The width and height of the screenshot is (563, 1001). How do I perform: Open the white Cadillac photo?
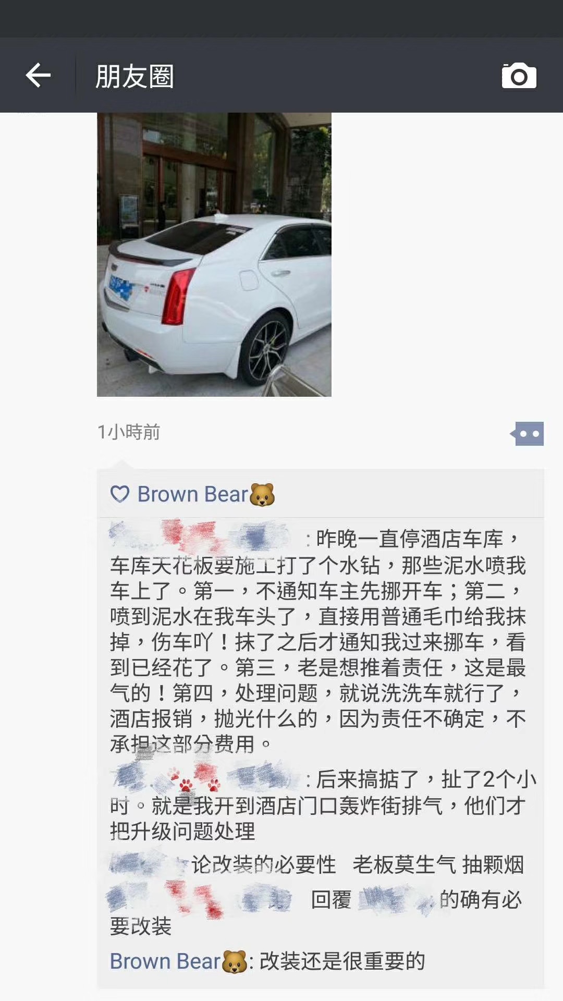click(214, 254)
